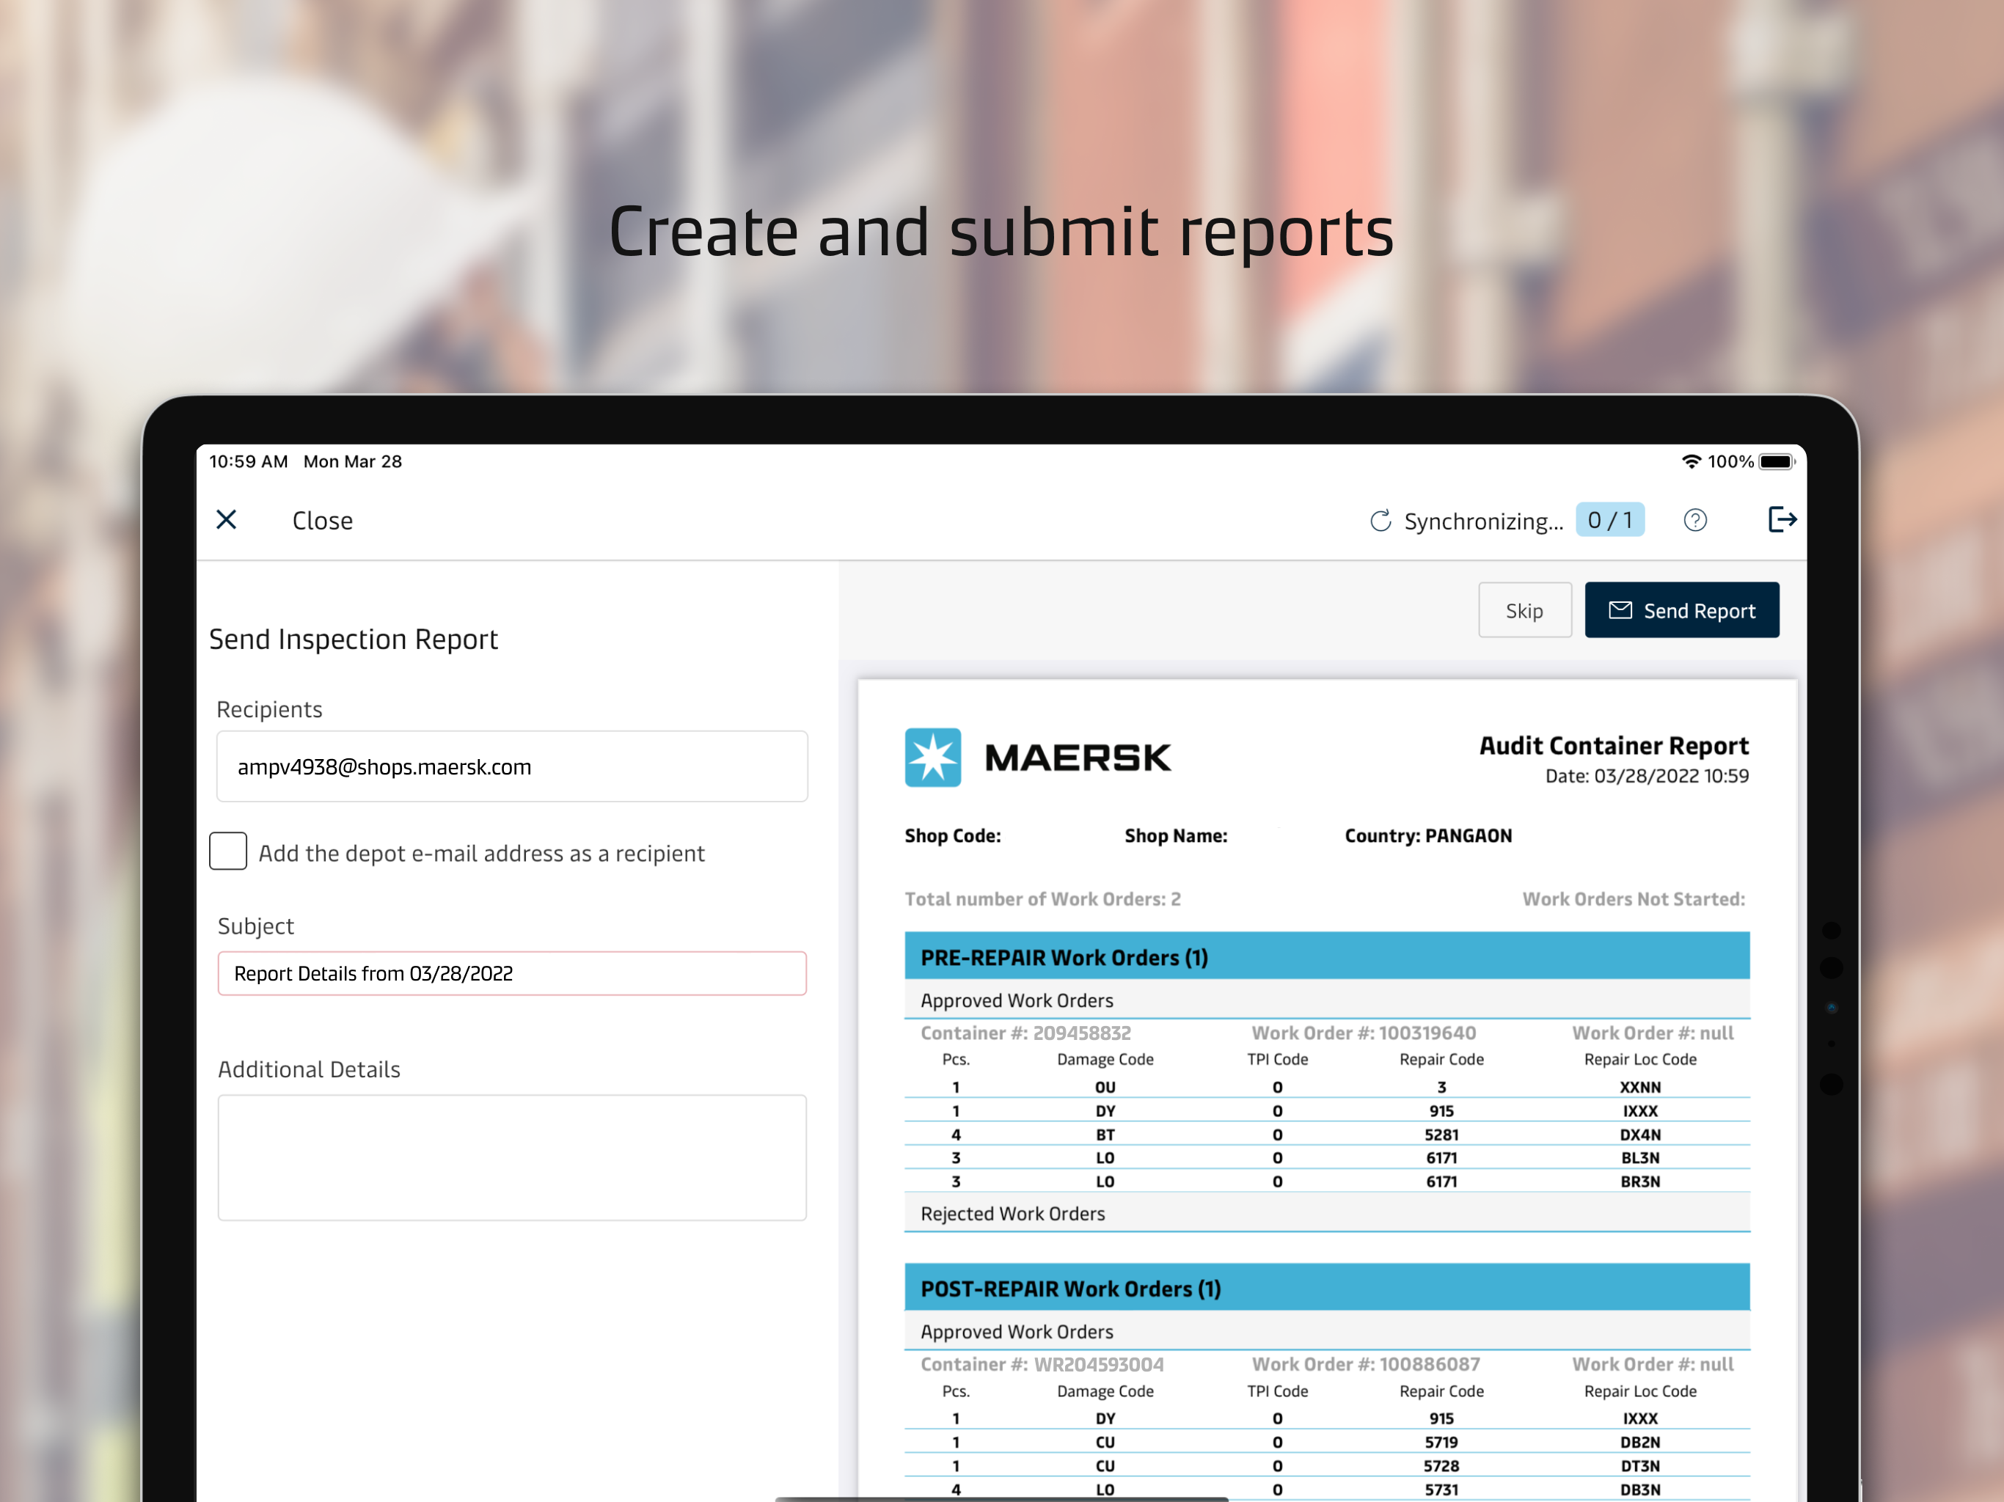Click the Maersk star logo icon
Viewport: 2004px width, 1502px height.
[x=933, y=758]
